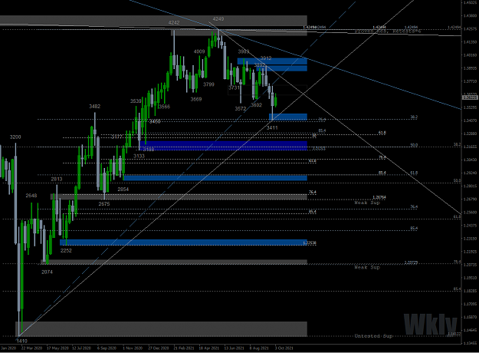Click the 4009 price label
Image resolution: width=479 pixels, height=353 pixels.
click(199, 51)
